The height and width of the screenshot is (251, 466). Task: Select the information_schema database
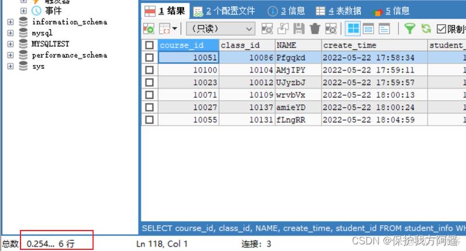click(x=70, y=22)
